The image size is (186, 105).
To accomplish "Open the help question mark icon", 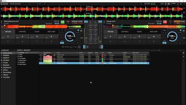I will point(184,4).
